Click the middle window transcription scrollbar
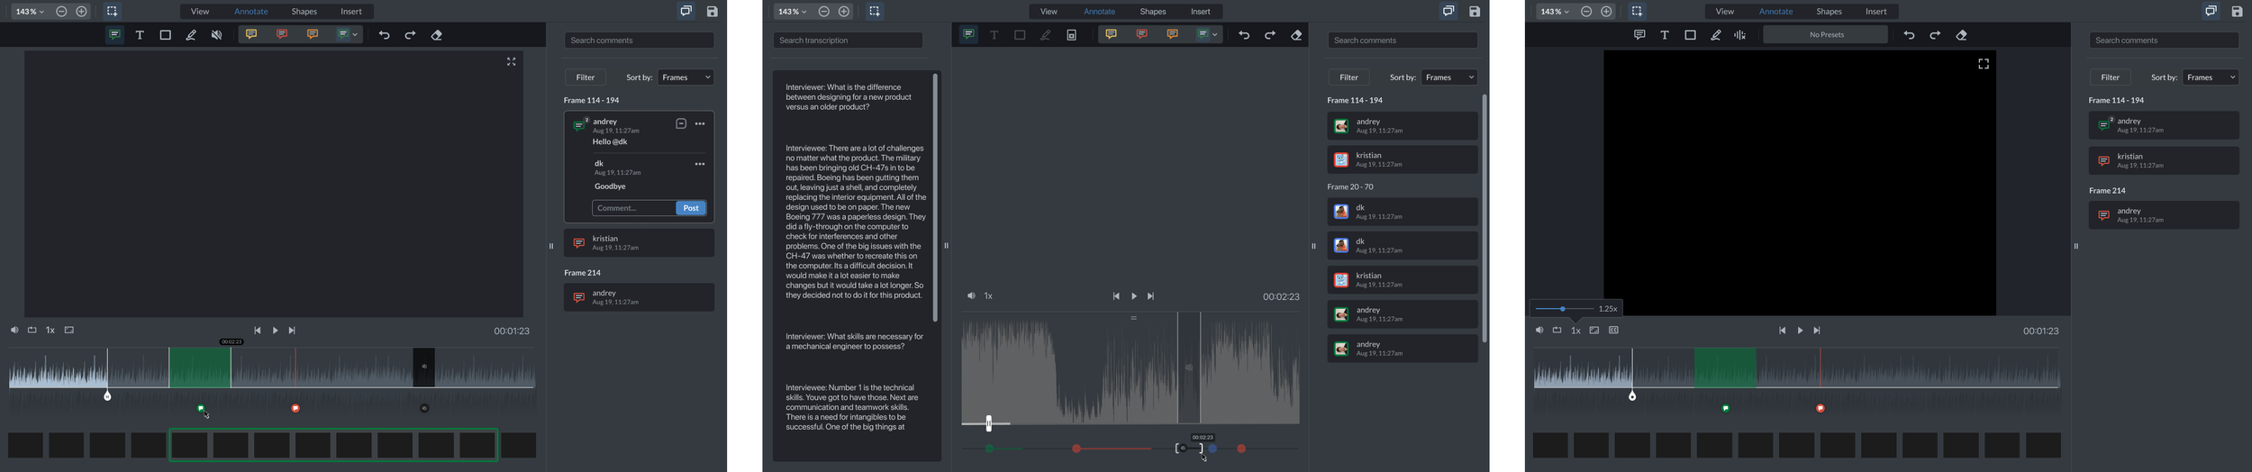 pos(935,198)
